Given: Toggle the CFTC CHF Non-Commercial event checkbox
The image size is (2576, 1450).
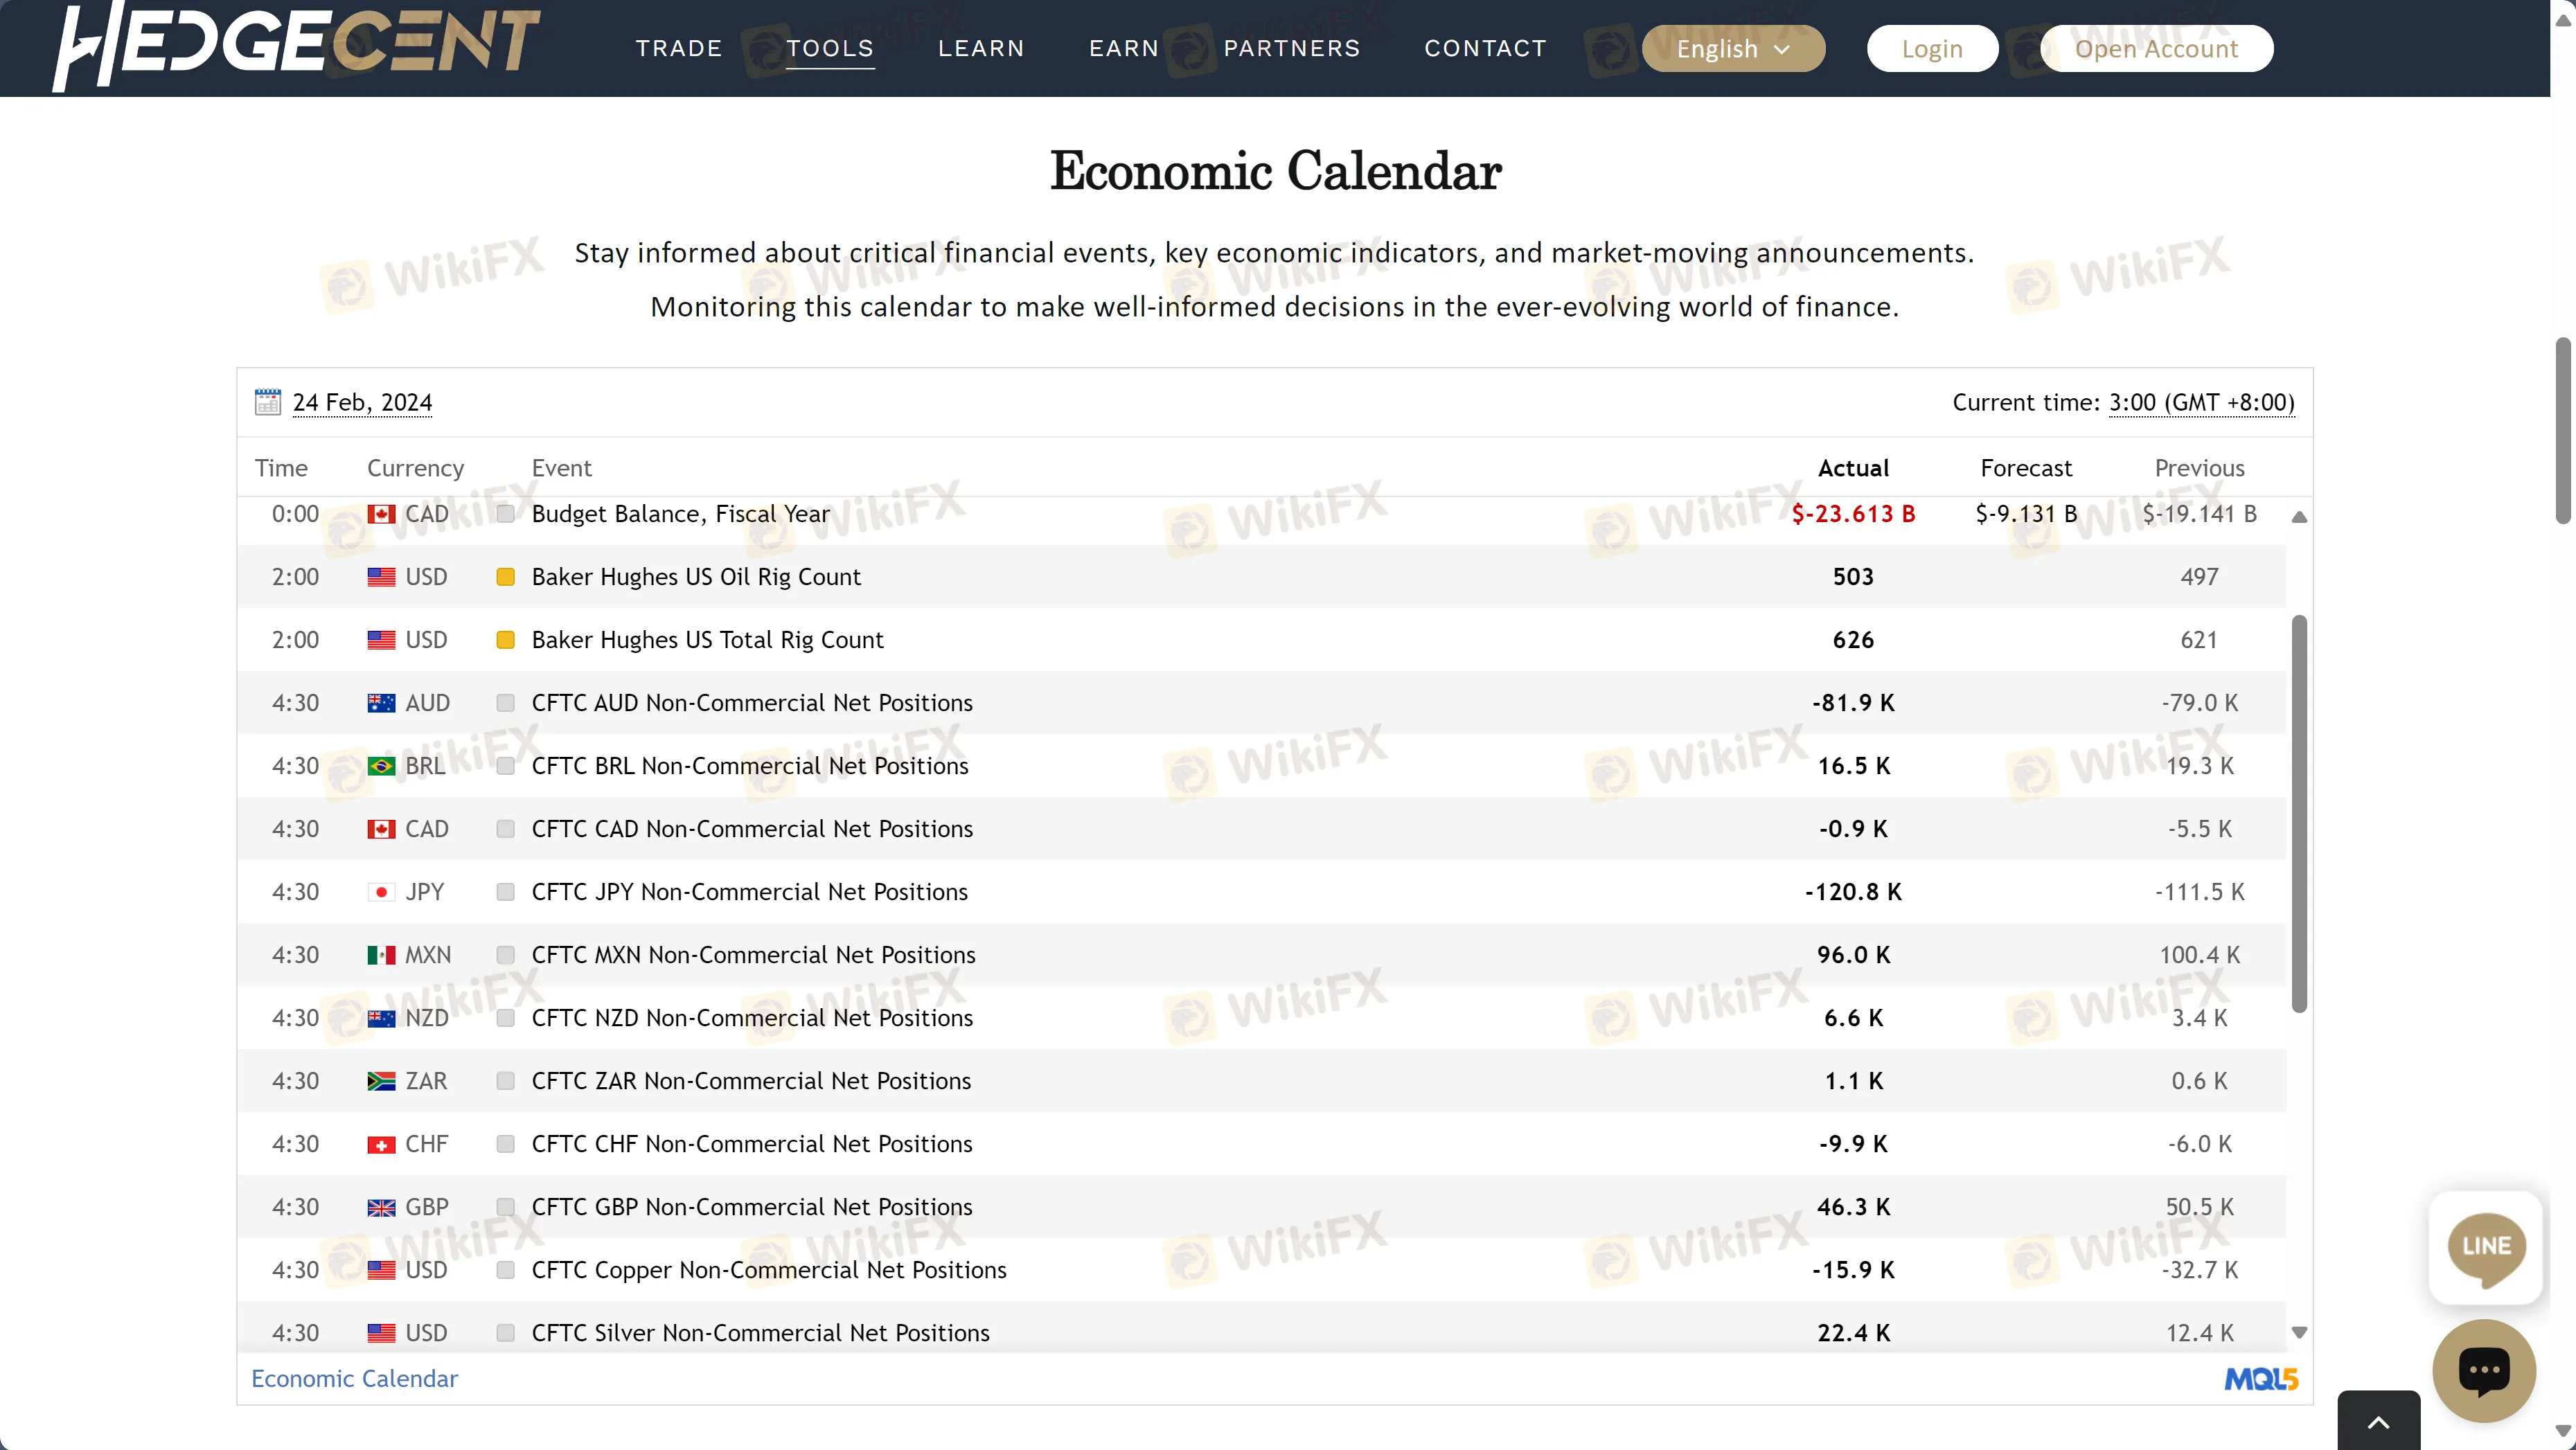Looking at the screenshot, I should coord(504,1144).
